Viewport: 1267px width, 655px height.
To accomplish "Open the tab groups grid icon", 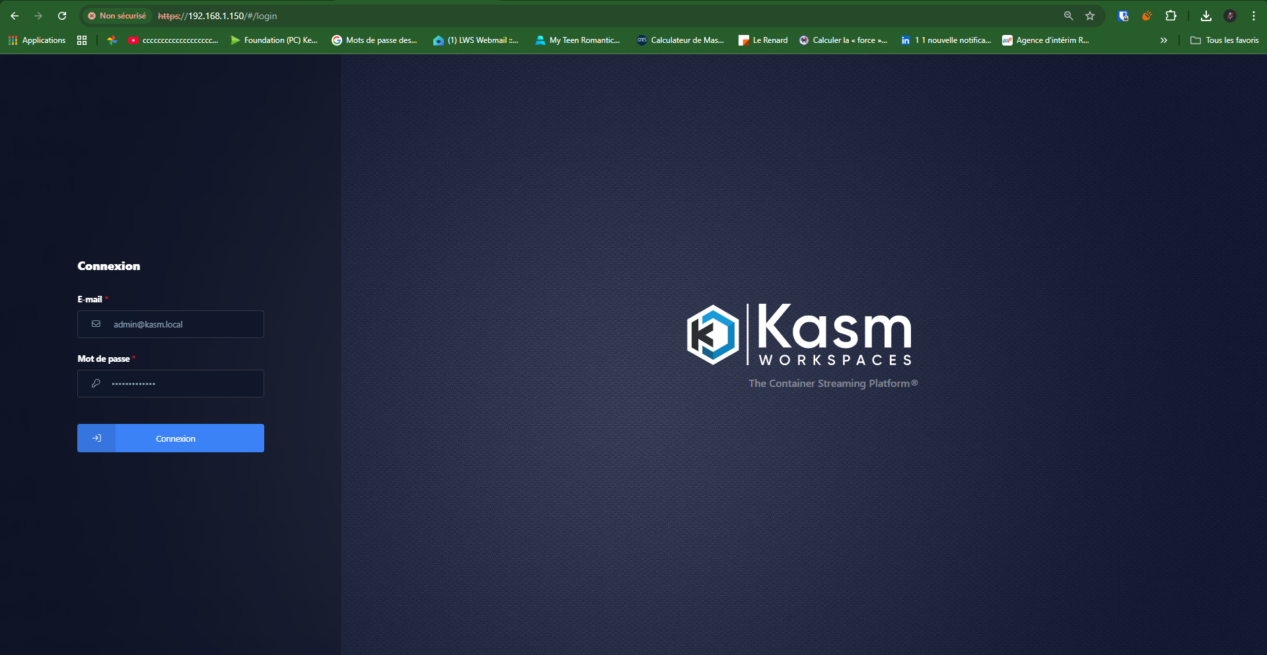I will pyautogui.click(x=82, y=40).
